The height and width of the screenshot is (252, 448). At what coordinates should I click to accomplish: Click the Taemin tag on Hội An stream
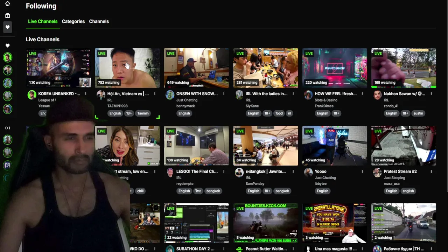(x=143, y=113)
